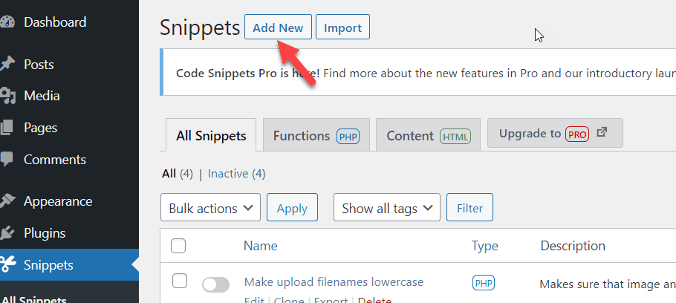Check the box for Make upload filenames lowercase
Screen dimensions: 676x303
click(179, 281)
